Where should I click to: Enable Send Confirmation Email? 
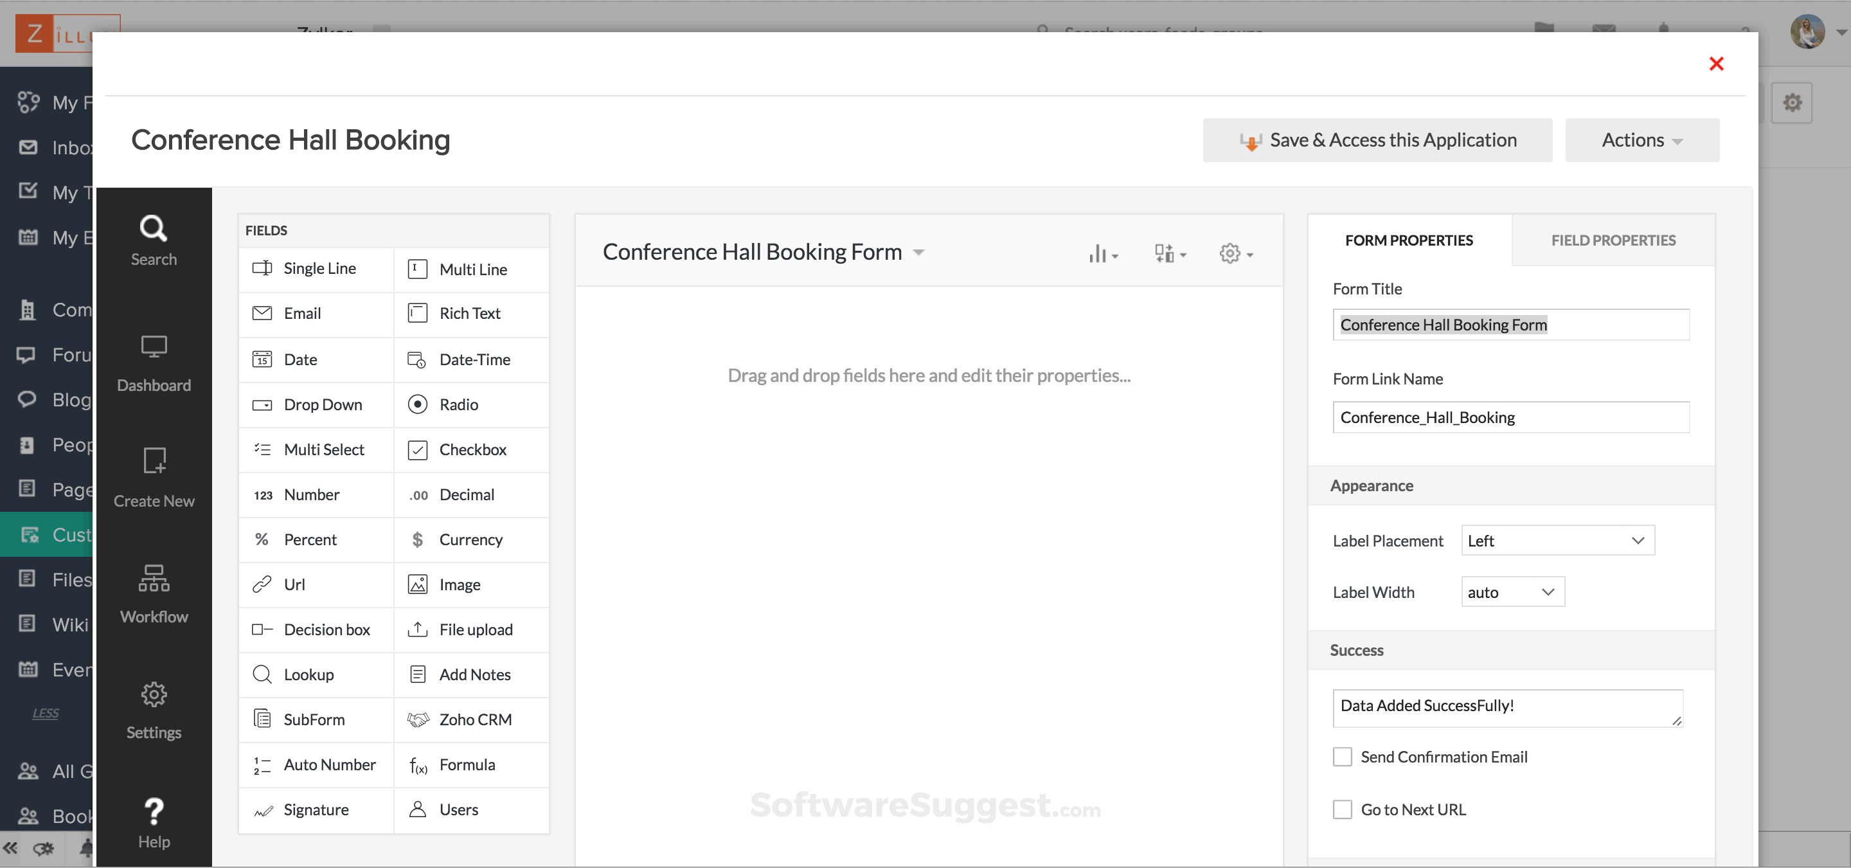coord(1342,757)
